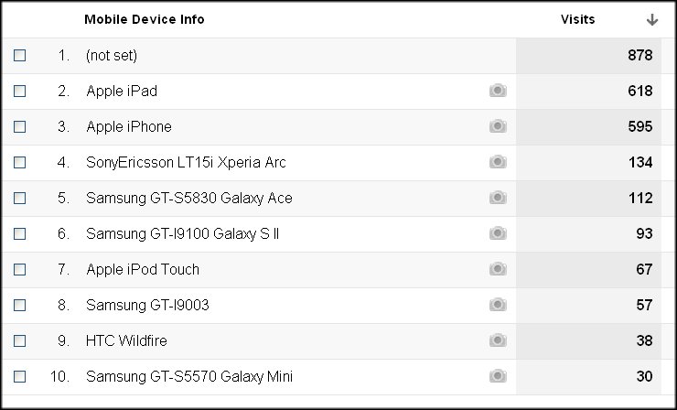Click the camera icon for Apple iPad
This screenshot has height=410, width=677.
(x=498, y=91)
